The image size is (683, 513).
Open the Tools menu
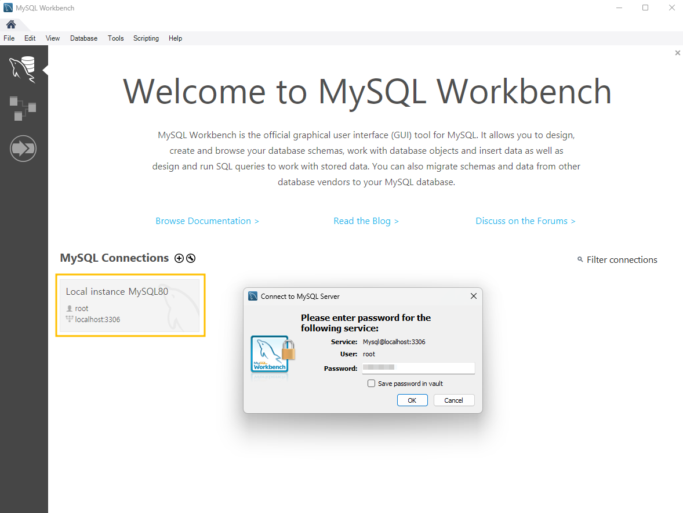tap(116, 38)
